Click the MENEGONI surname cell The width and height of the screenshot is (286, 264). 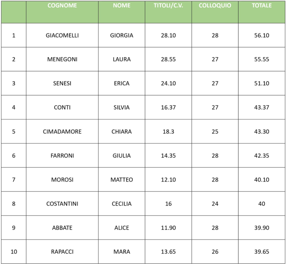coord(62,59)
